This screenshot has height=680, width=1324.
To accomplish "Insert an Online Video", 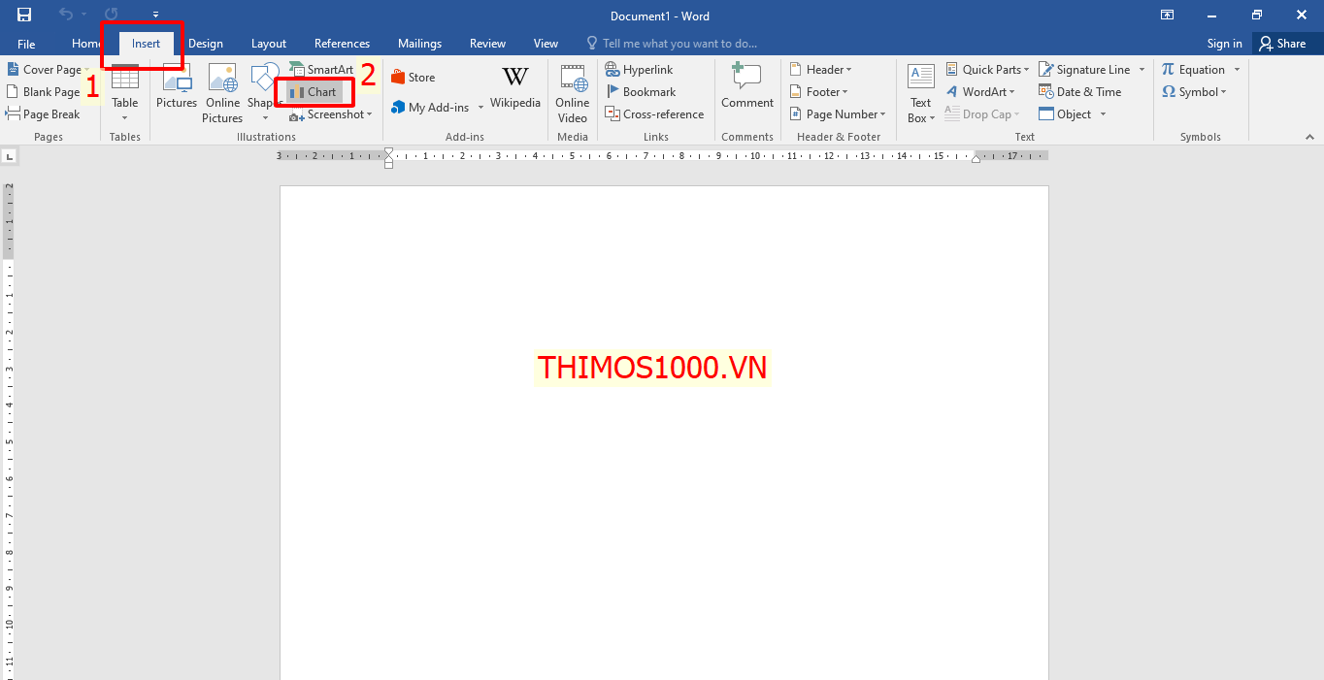I will [x=573, y=93].
